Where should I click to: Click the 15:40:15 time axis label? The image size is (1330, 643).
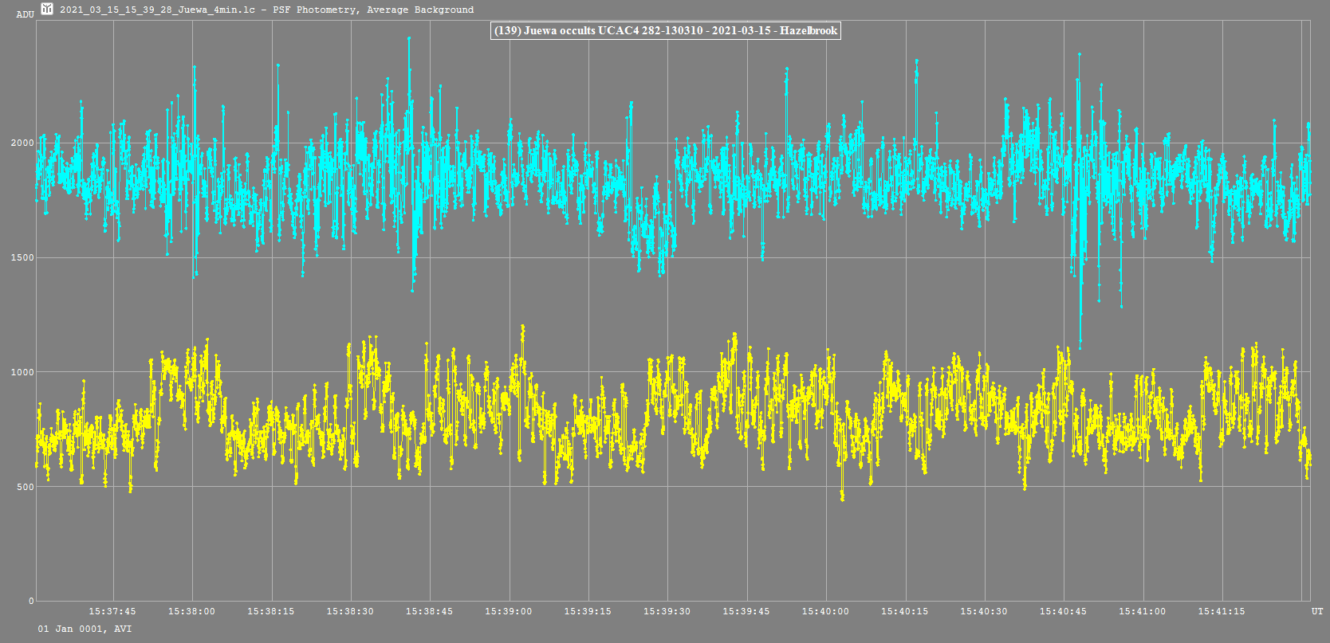click(905, 611)
